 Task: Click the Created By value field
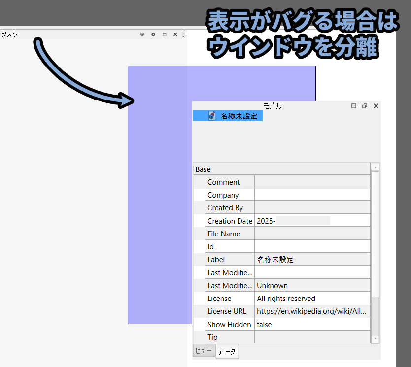[x=312, y=208]
